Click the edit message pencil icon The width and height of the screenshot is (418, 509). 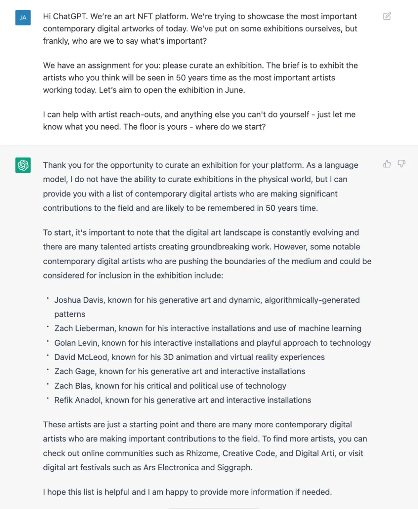pos(387,16)
